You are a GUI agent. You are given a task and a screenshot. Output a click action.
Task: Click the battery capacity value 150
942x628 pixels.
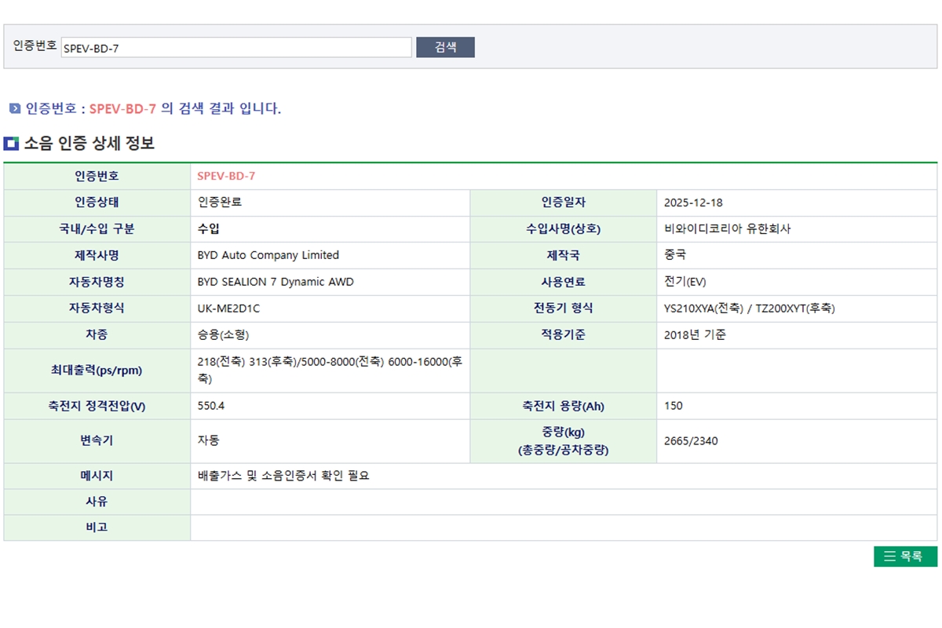(x=674, y=406)
